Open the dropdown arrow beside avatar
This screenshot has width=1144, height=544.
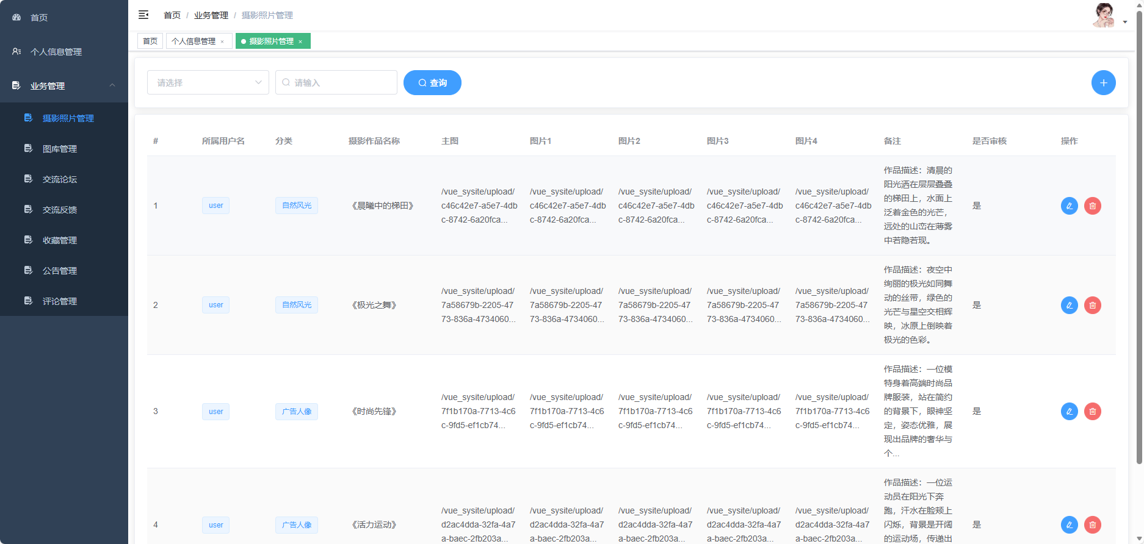[x=1125, y=22]
